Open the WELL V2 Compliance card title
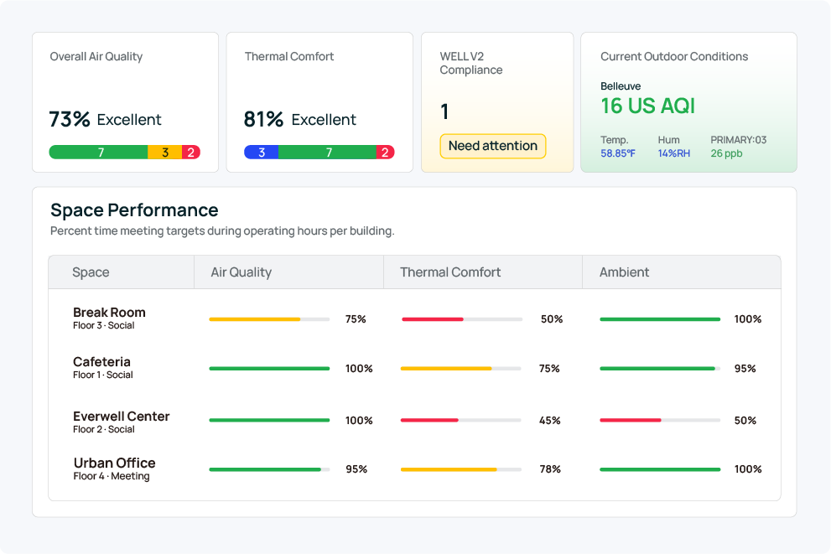The width and height of the screenshot is (831, 554). (x=470, y=63)
